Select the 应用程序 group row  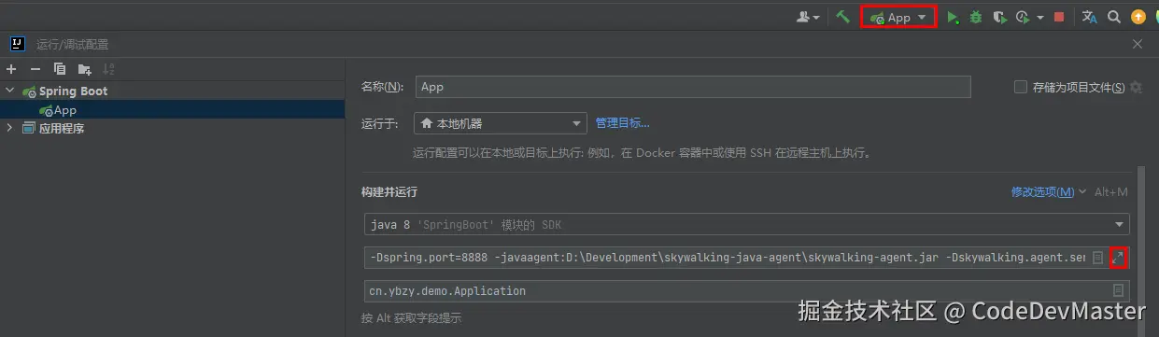[x=173, y=128]
